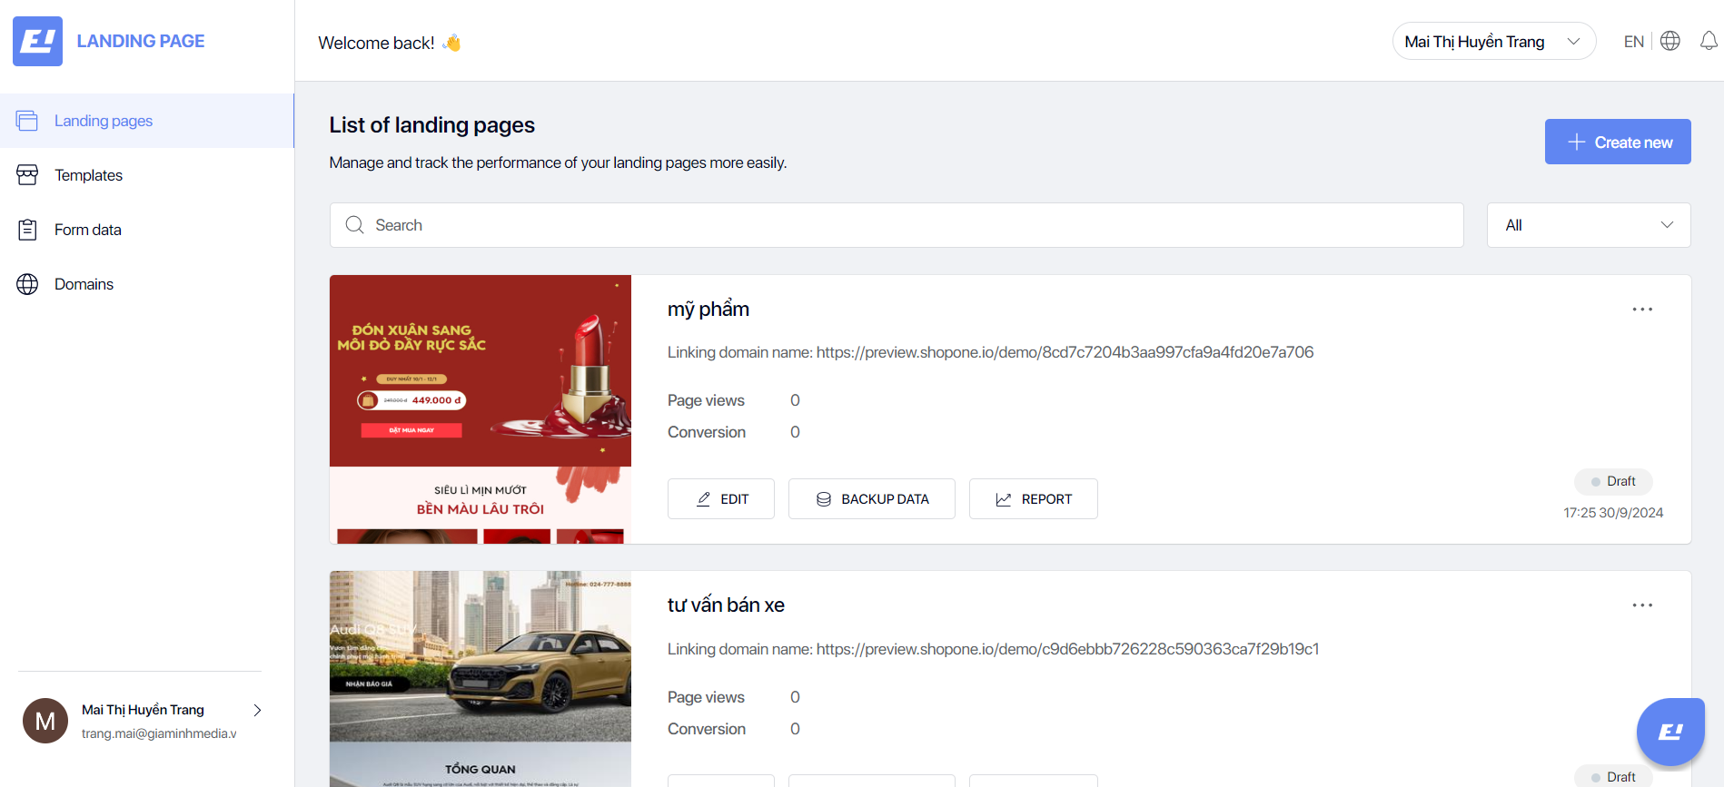Open the Form data section

(87, 230)
